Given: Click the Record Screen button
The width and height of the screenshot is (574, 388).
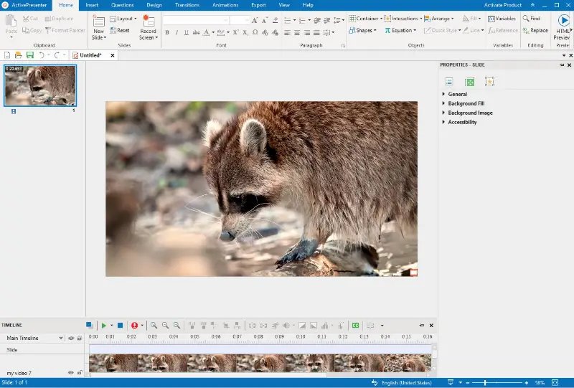Looking at the screenshot, I should [x=149, y=27].
